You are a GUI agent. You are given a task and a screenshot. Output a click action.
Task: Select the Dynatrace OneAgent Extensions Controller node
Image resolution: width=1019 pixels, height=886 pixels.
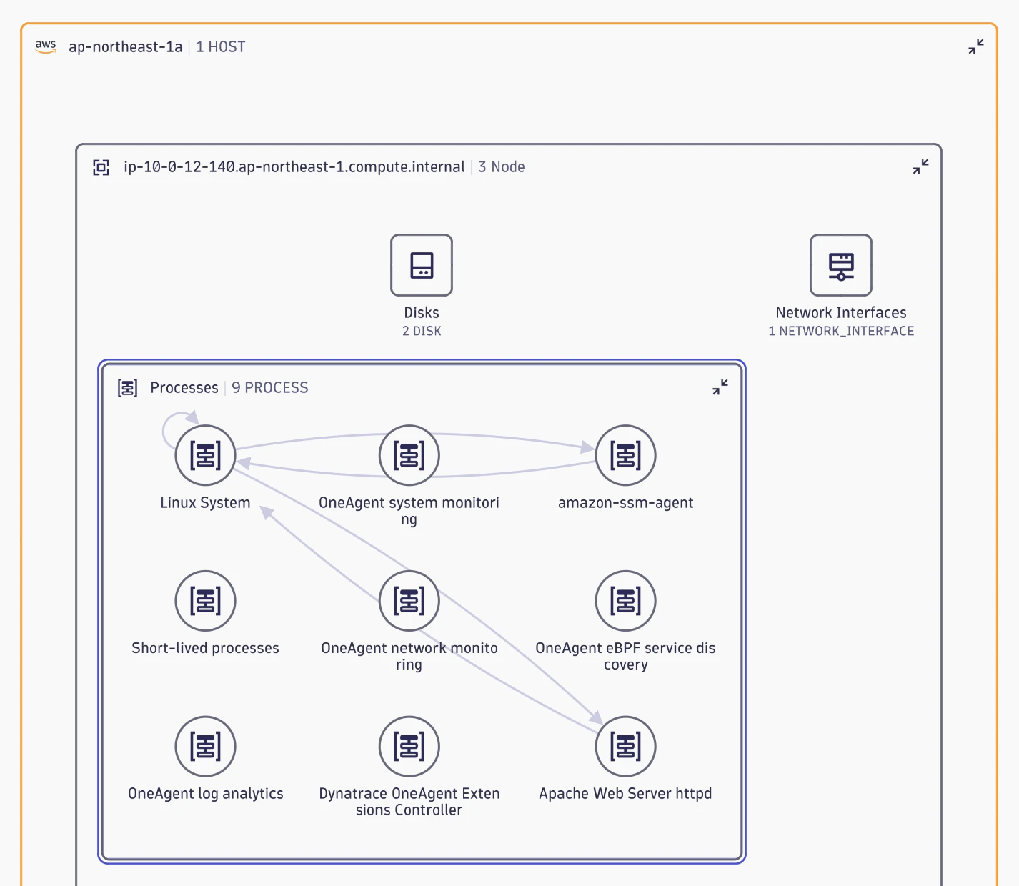click(x=409, y=747)
